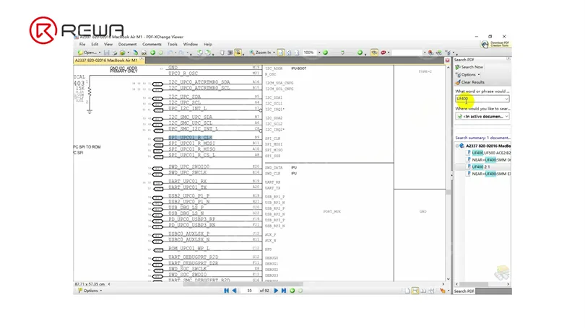
Task: Click the Email document icon
Action: 122,53
